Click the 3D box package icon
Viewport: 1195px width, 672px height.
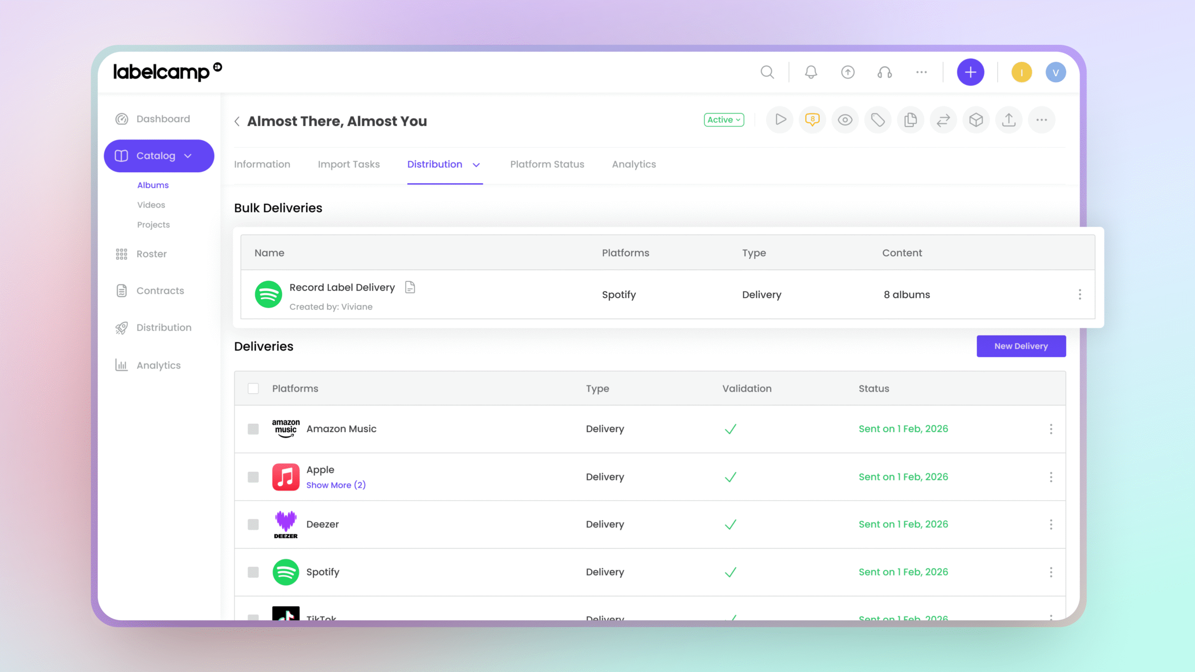click(976, 120)
